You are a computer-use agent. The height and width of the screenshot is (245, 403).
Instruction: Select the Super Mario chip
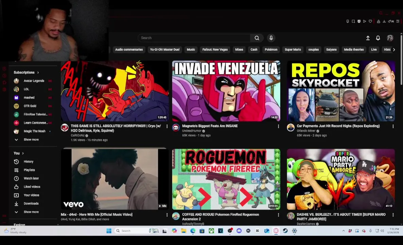[293, 50]
